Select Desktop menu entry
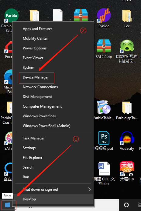141x211 pixels. [53, 199]
